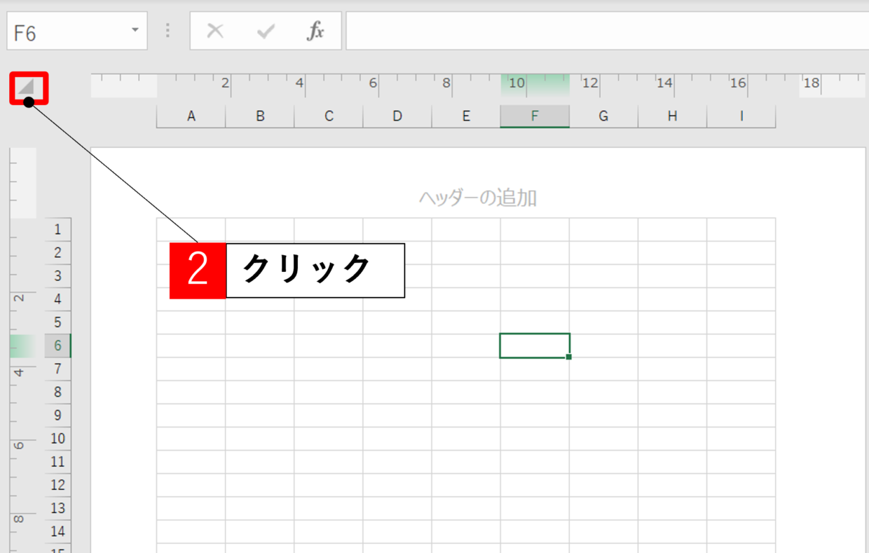
Task: Select column F header
Action: pos(534,116)
